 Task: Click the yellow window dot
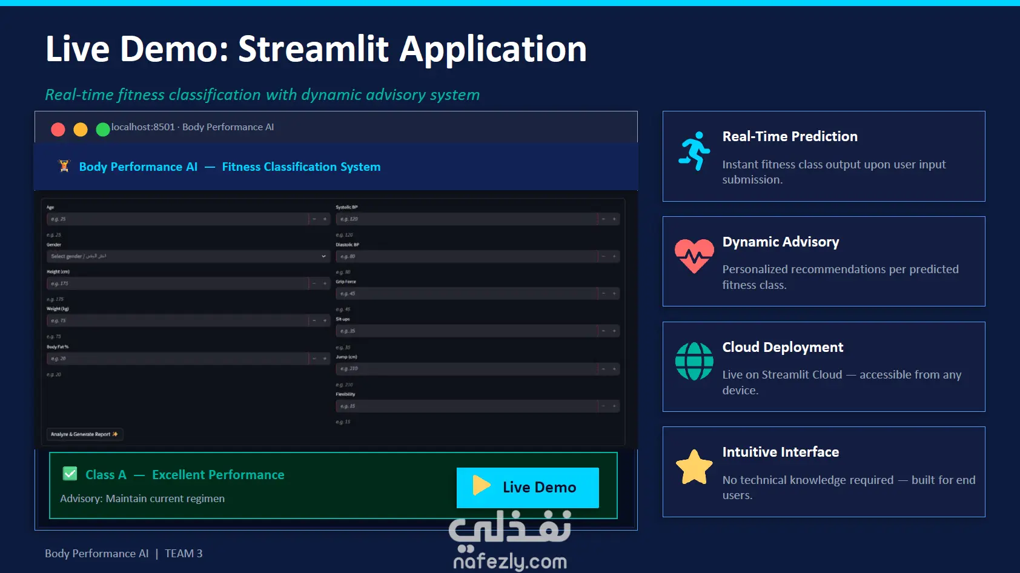pyautogui.click(x=81, y=129)
